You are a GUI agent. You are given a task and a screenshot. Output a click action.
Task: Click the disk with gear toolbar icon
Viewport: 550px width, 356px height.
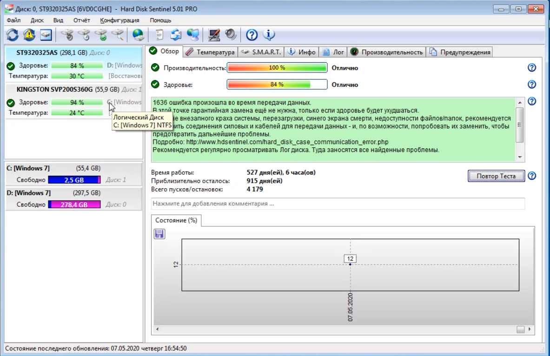tap(66, 35)
